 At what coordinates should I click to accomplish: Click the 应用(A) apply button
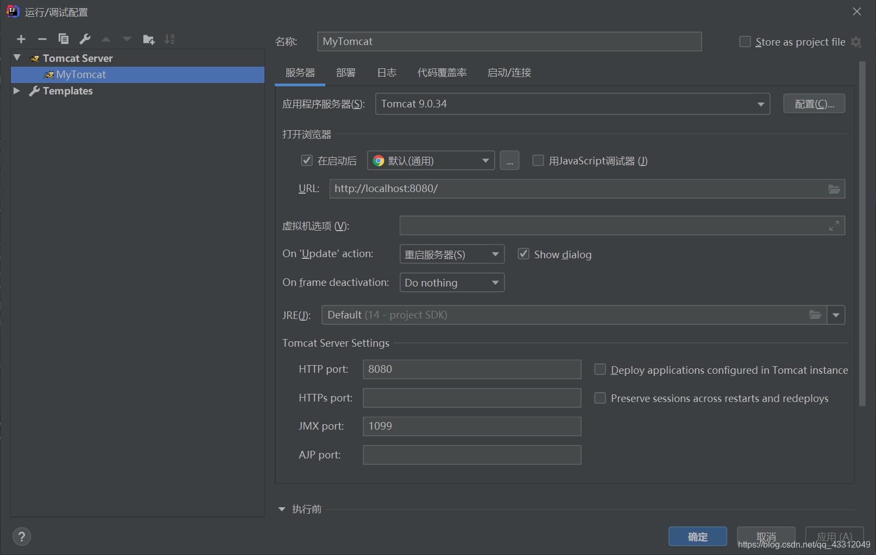point(835,537)
